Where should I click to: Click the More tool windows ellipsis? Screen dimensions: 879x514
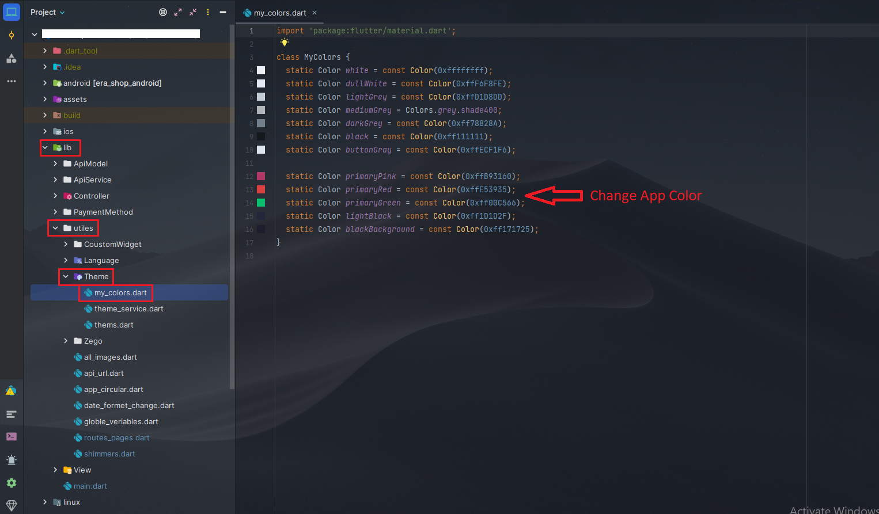(x=11, y=81)
